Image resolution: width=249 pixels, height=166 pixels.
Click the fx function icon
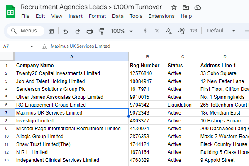45,46
